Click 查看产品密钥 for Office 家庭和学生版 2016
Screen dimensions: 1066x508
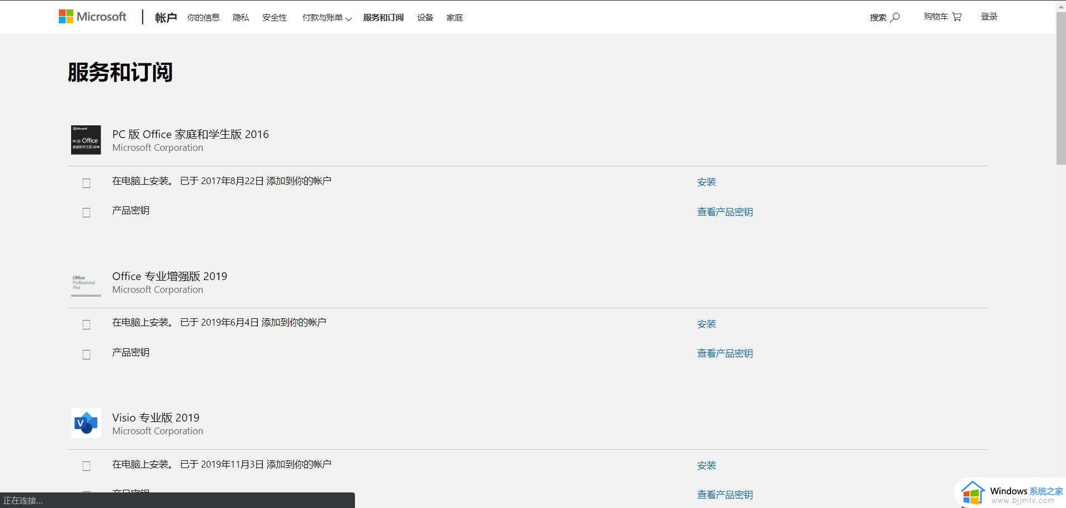pos(725,212)
